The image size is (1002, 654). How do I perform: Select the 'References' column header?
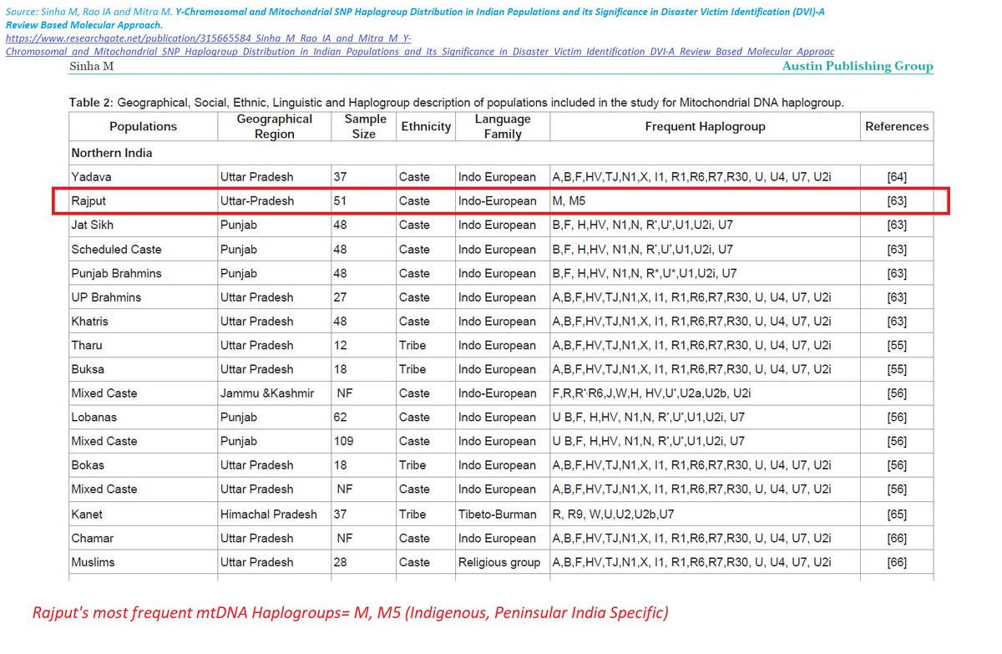tap(897, 126)
